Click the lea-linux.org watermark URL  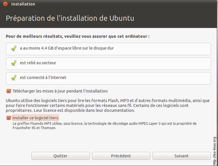tap(215, 151)
